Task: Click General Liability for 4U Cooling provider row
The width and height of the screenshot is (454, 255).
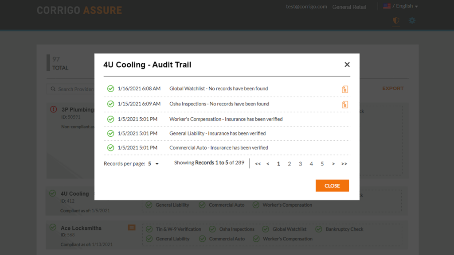Action: (x=172, y=205)
